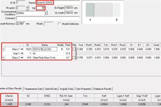This screenshot has height=107, width=161.
Task: Click the Glass 2 Tsol value 0.795
Action: (80, 58)
